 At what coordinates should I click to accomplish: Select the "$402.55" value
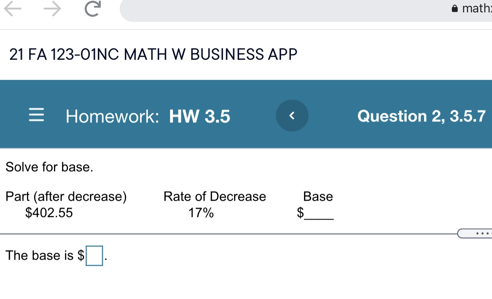click(49, 212)
